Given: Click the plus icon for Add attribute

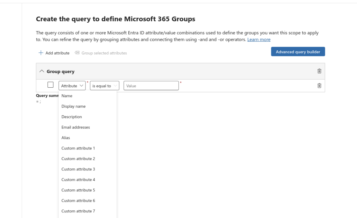Looking at the screenshot, I should 41,53.
